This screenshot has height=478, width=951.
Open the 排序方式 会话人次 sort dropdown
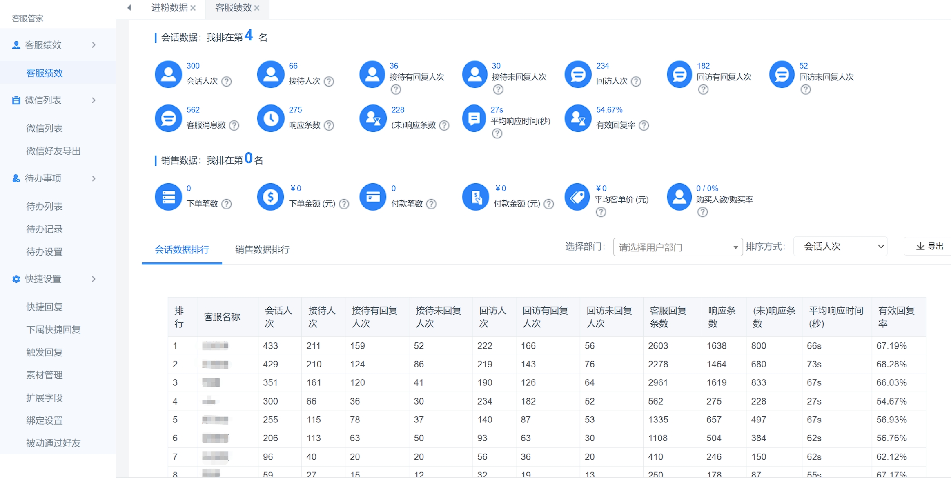point(840,247)
